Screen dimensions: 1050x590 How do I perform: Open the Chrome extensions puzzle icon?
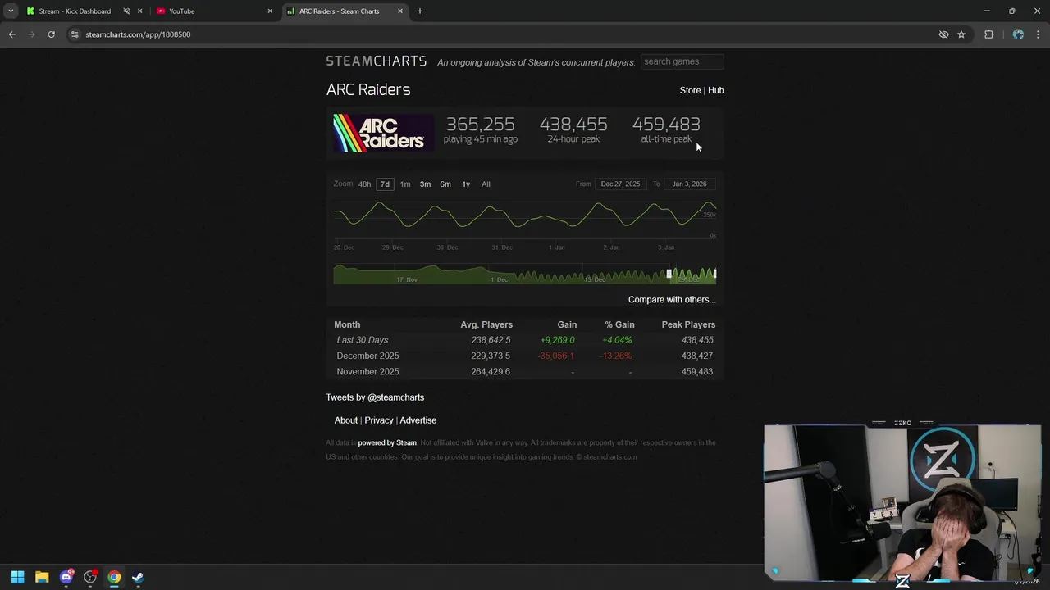[988, 34]
